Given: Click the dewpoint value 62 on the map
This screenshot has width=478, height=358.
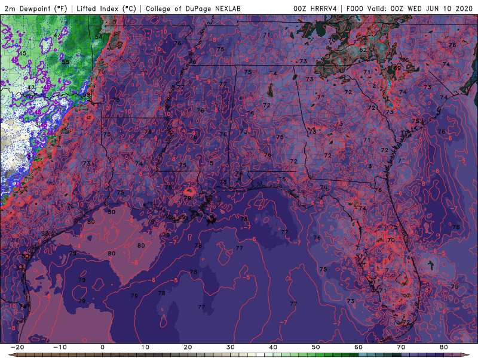Looking at the screenshot, I should click(363, 50).
